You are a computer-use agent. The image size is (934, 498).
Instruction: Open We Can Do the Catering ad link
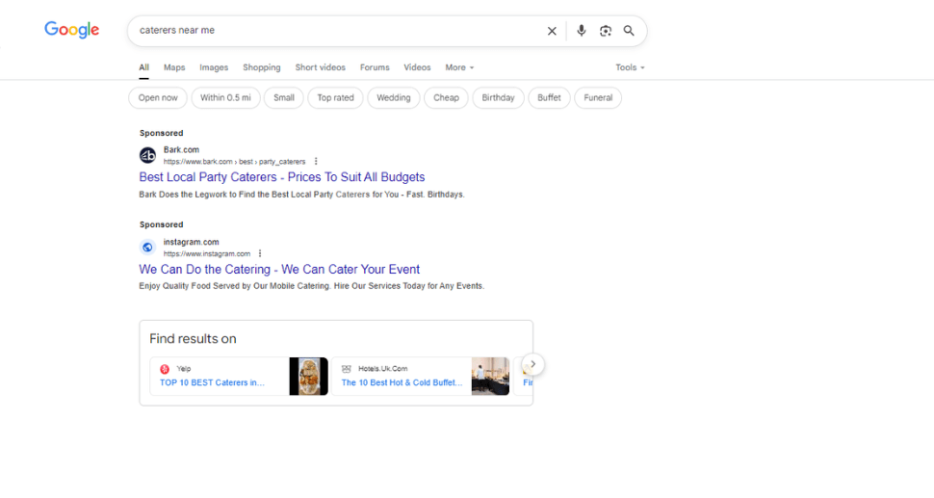279,270
